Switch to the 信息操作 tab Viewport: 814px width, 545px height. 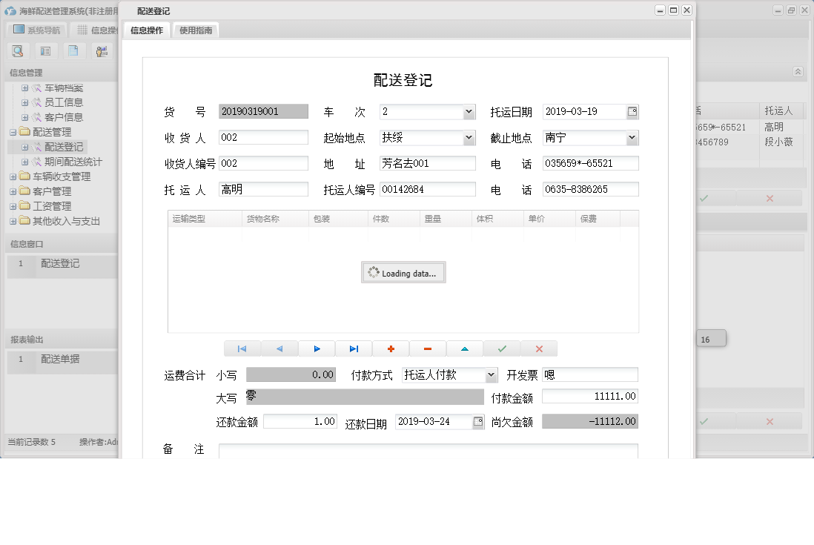pyautogui.click(x=148, y=30)
